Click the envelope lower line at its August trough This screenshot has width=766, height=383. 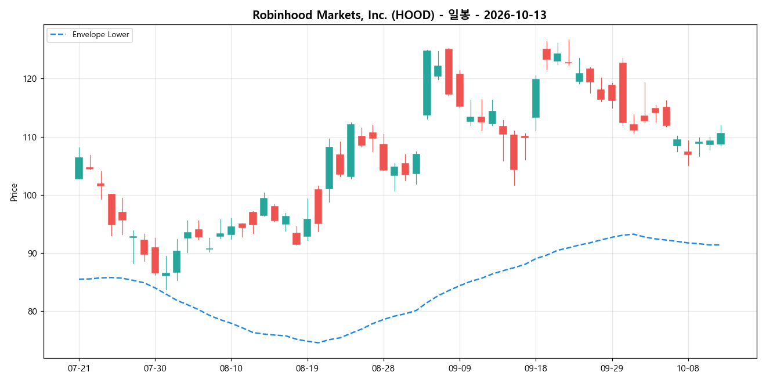(x=318, y=342)
